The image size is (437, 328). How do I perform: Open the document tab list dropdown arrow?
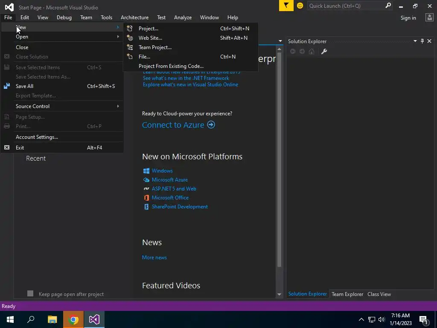[280, 41]
